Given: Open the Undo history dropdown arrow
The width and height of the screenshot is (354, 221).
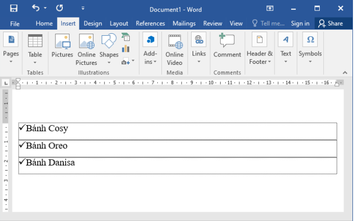Looking at the screenshot, I should click(x=45, y=8).
